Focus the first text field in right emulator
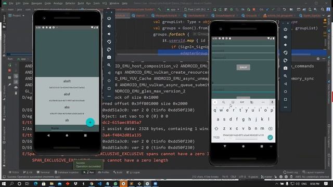 243,44
